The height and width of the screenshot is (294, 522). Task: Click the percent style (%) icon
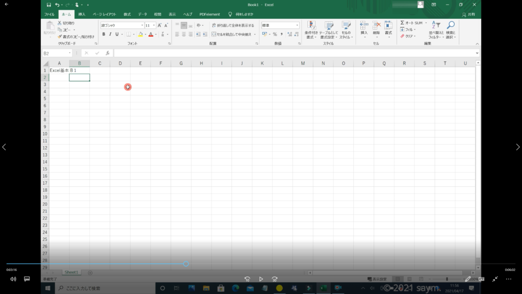(x=274, y=34)
